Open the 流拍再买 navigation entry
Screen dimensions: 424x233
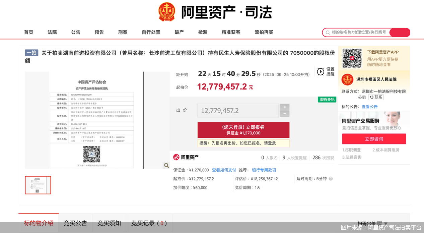point(264,32)
